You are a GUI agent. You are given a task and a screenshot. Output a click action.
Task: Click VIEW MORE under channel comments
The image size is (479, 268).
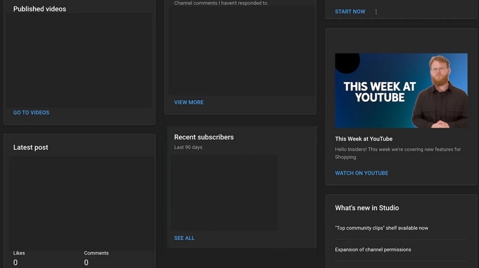[189, 103]
